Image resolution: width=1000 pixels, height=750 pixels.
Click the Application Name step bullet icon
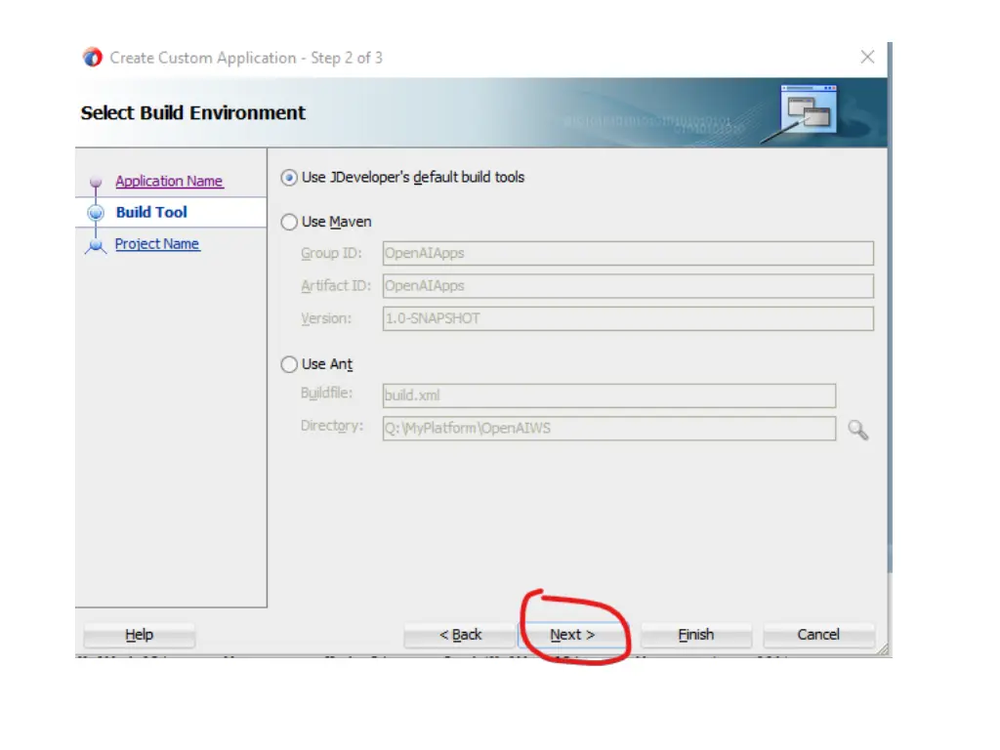(96, 182)
